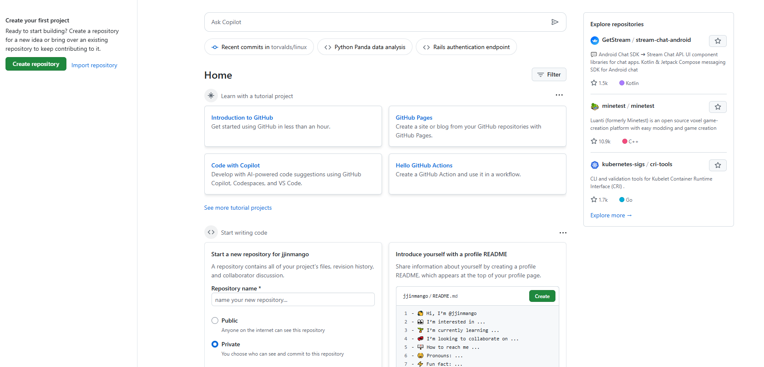Open the cri-tools repository link
Image resolution: width=764 pixels, height=367 pixels.
coord(661,164)
